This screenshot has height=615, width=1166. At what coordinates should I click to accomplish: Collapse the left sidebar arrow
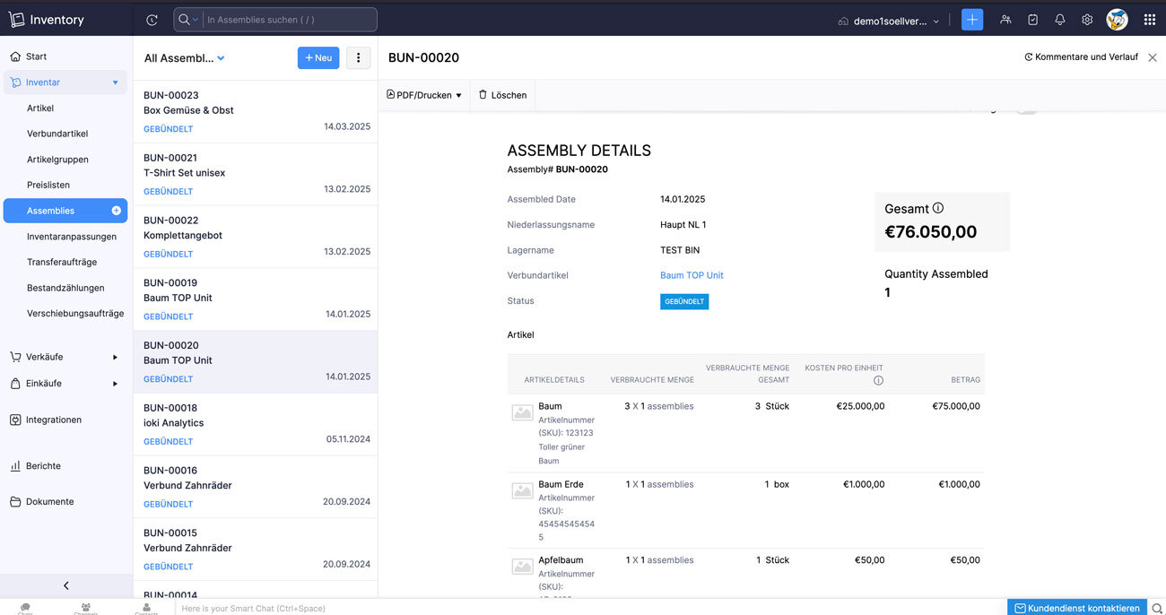tap(66, 585)
